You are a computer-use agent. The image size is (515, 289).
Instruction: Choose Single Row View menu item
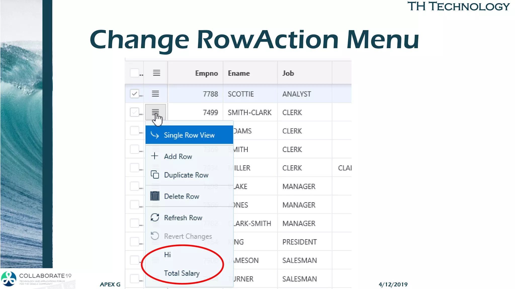(x=189, y=135)
